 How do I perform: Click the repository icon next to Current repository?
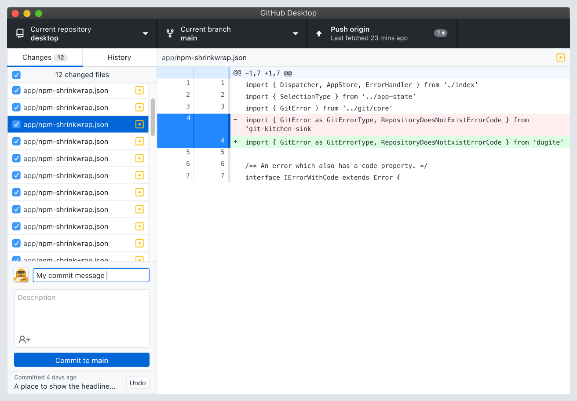click(x=20, y=33)
